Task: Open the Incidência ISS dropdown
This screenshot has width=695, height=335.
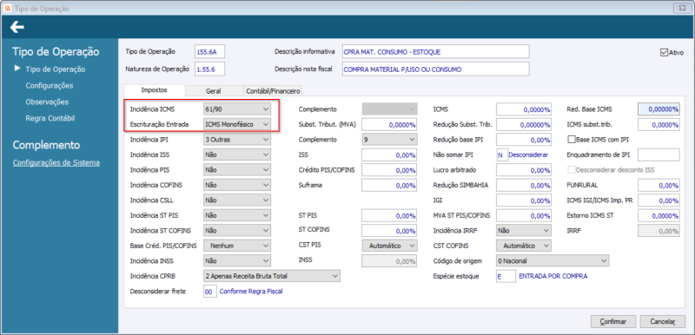Action: click(236, 154)
